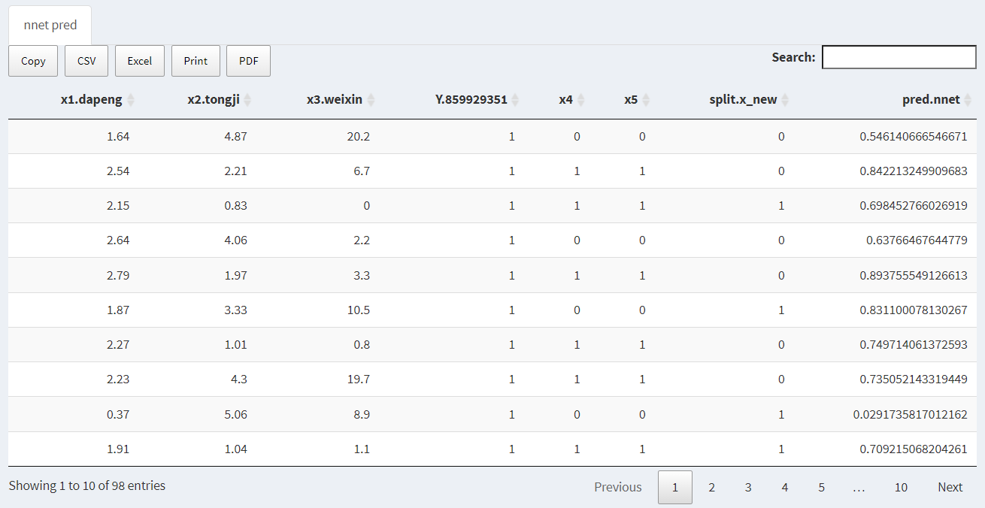Click x2.tongji cell 4.06
Image resolution: width=985 pixels, height=508 pixels.
pos(235,240)
